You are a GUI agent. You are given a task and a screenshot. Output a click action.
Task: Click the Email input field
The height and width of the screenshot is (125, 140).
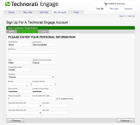point(20,84)
